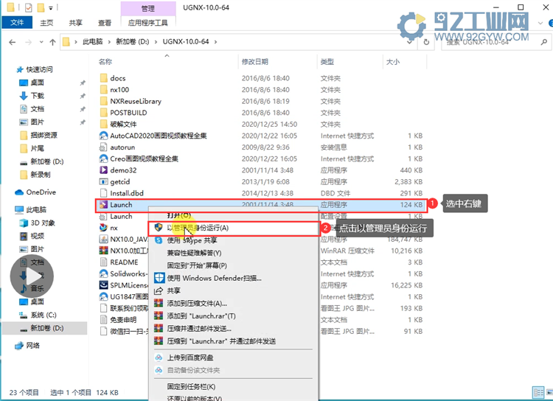Open the 文件 ribbon tab
This screenshot has height=401, width=553.
[x=17, y=23]
